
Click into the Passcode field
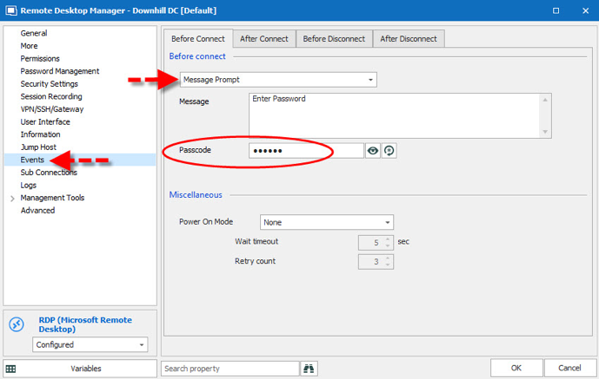305,151
